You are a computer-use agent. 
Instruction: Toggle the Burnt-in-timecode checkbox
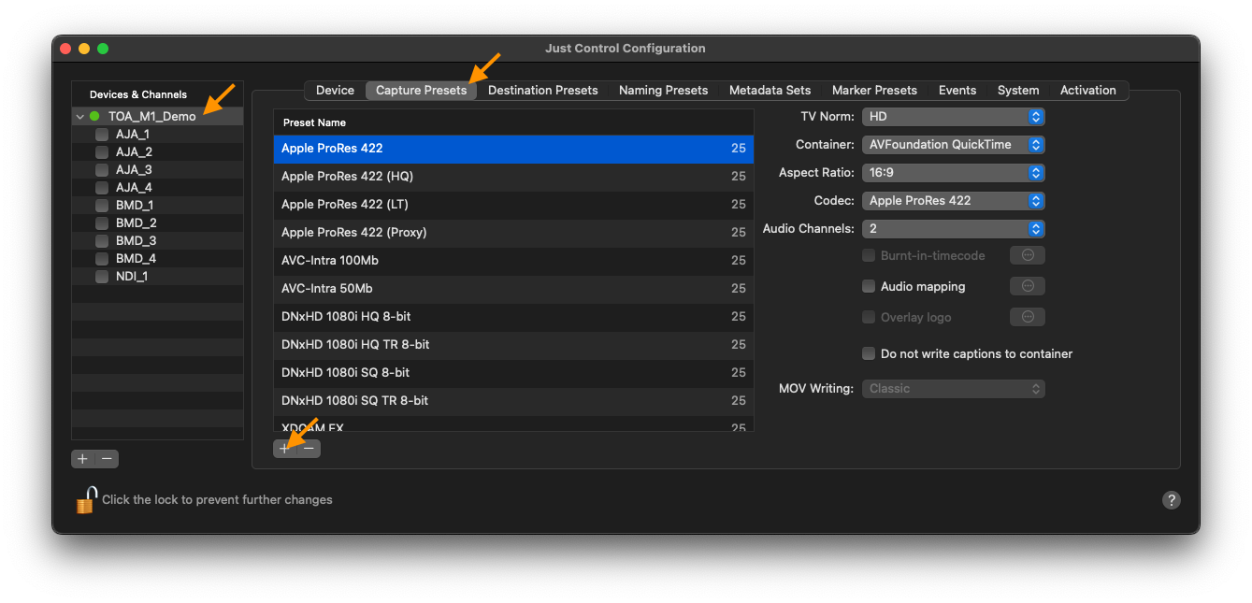coord(869,255)
